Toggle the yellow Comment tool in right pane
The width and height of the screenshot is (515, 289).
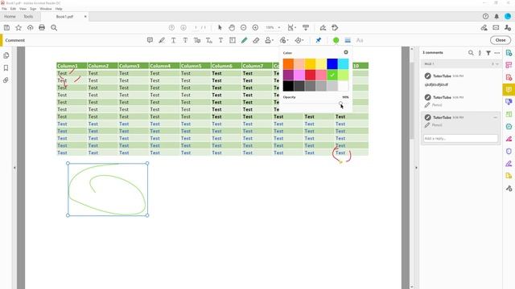pyautogui.click(x=509, y=89)
